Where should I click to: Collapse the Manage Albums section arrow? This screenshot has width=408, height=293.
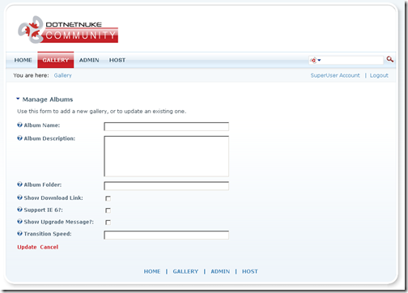[18, 99]
